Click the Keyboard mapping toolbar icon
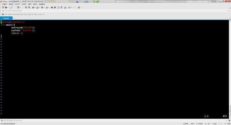Screen dimensions: 231x125 click(65, 7)
